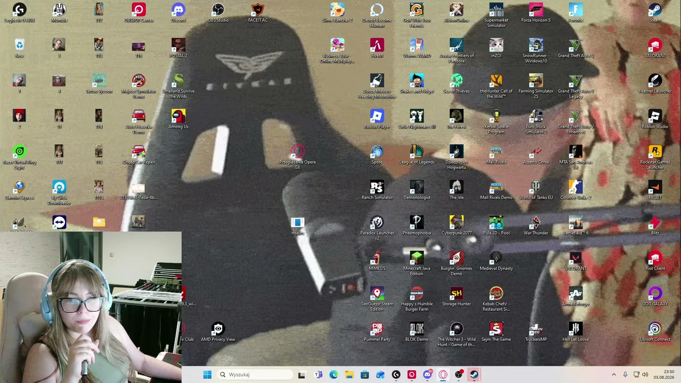Select the GOG GALAXY shortcut

[x=655, y=297]
